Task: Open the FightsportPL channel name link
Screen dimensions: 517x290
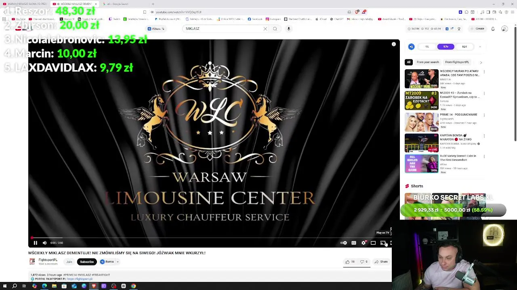Action: [48, 260]
